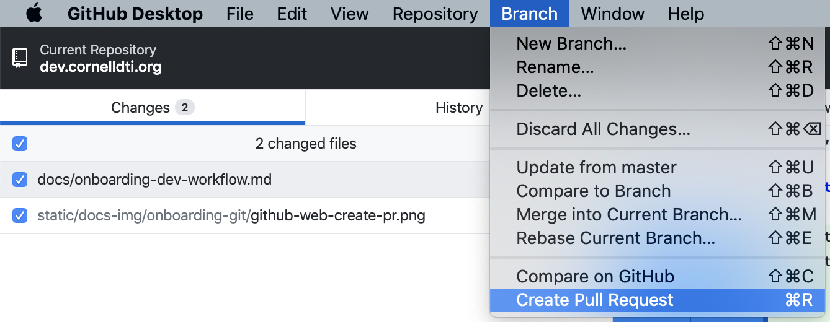The image size is (830, 322).
Task: Open the Apple menu
Action: coord(33,13)
